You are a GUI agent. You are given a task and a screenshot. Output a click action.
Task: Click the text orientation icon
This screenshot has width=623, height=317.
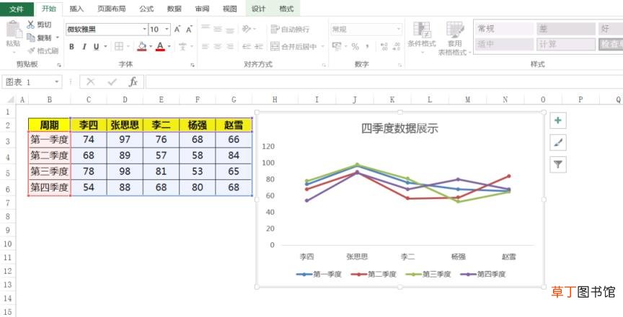point(247,29)
